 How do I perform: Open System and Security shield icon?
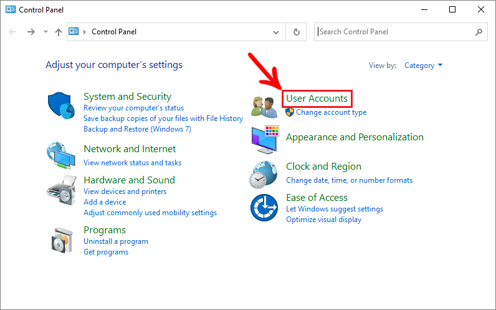pos(61,105)
